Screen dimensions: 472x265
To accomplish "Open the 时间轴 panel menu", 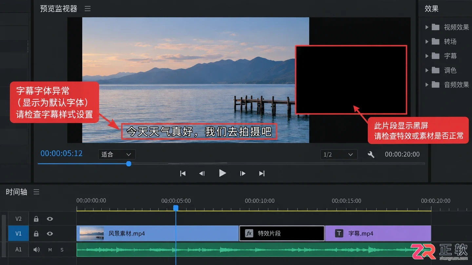I will (36, 192).
